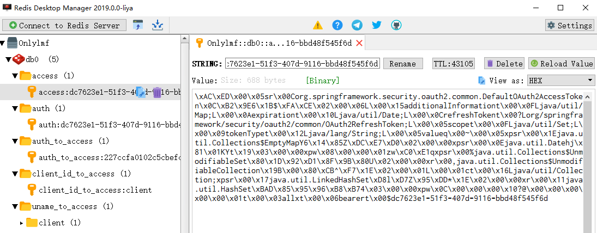
Task: Open the yellow warning log icon
Action: pos(317,26)
